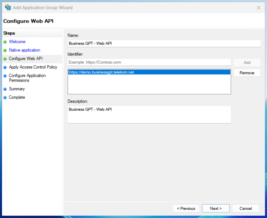The height and width of the screenshot is (218, 267).
Task: Remove the selected identifier
Action: pos(247,73)
